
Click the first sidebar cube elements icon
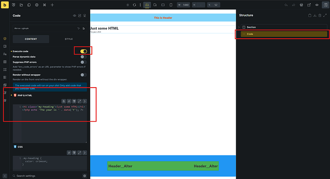5,39
